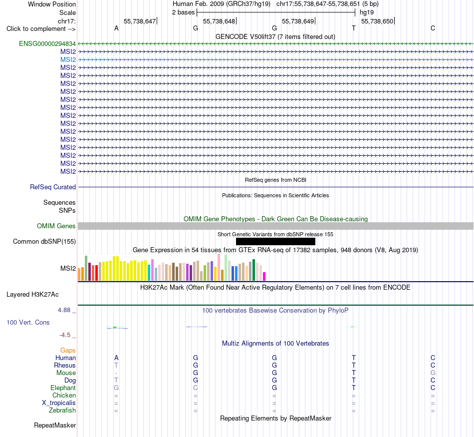
Task: Click the faded C in Elephant row
Action: coord(195,388)
